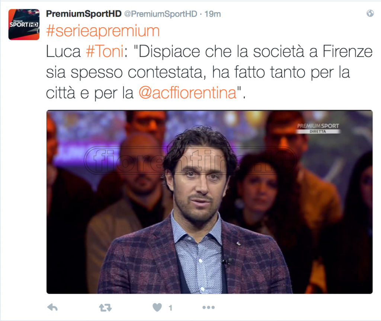Image resolution: width=381 pixels, height=321 pixels.
Task: Click the tweet text about Firenze
Action: (209, 72)
